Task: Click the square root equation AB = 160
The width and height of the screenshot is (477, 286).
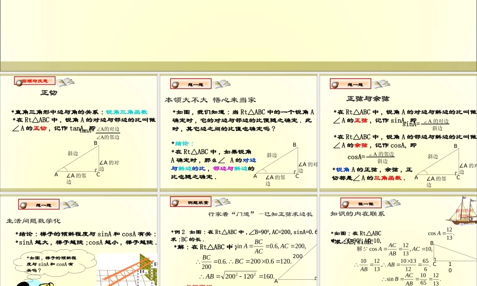Action: pyautogui.click(x=237, y=276)
